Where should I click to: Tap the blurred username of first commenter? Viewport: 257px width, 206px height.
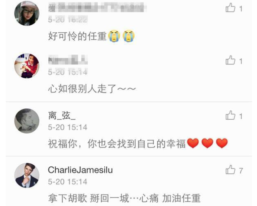click(97, 7)
